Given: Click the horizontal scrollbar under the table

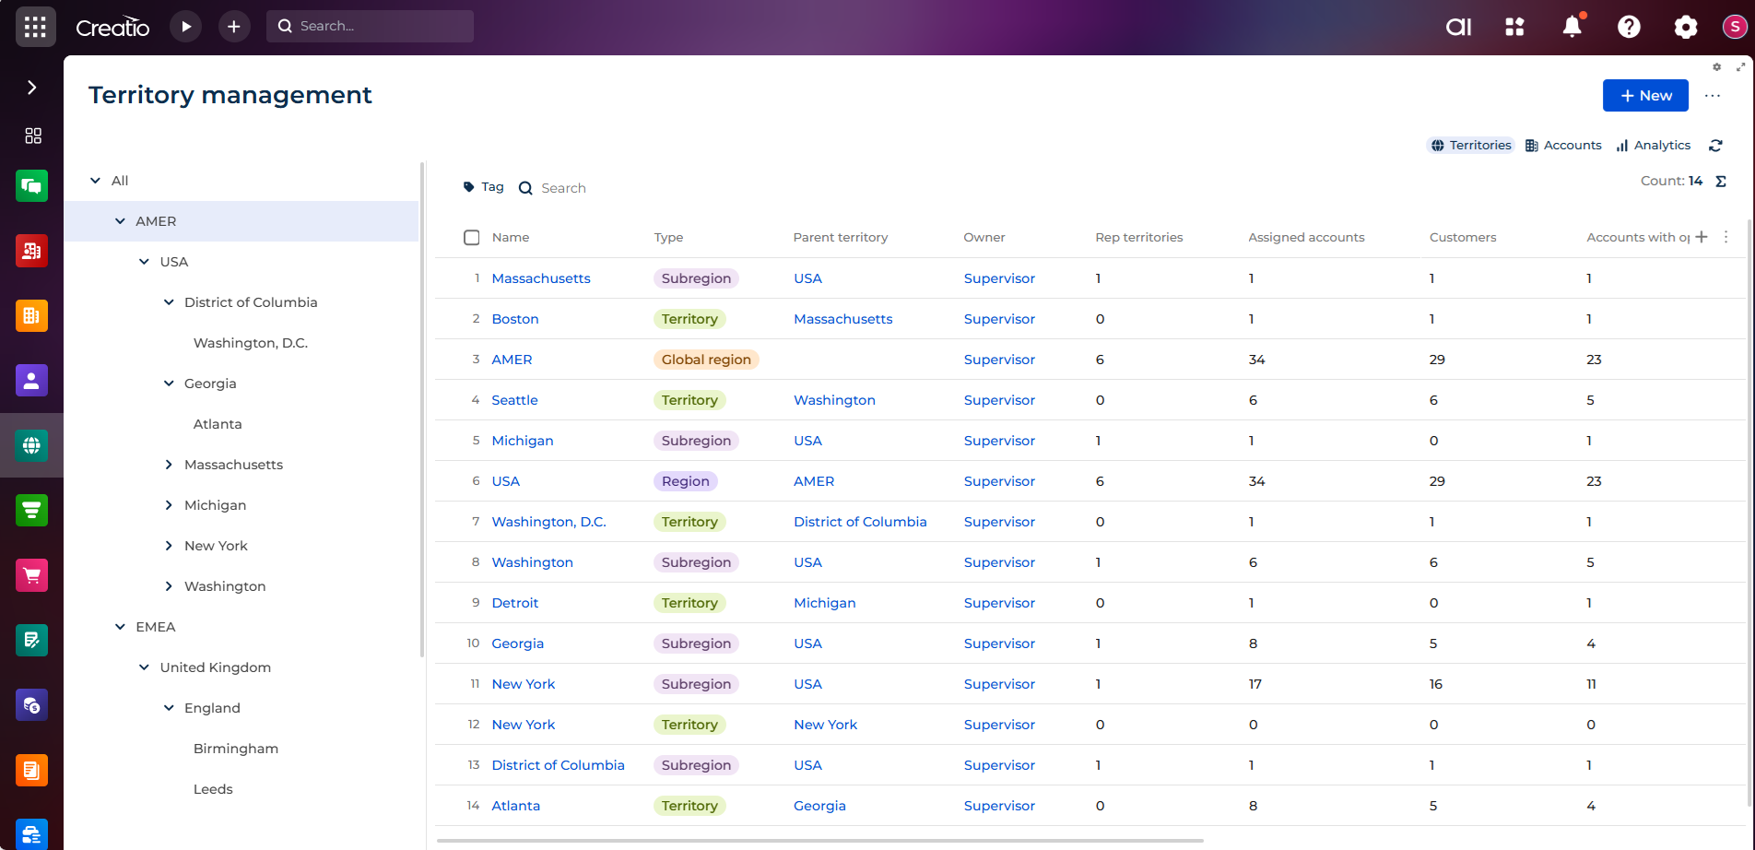Looking at the screenshot, I should [x=819, y=841].
